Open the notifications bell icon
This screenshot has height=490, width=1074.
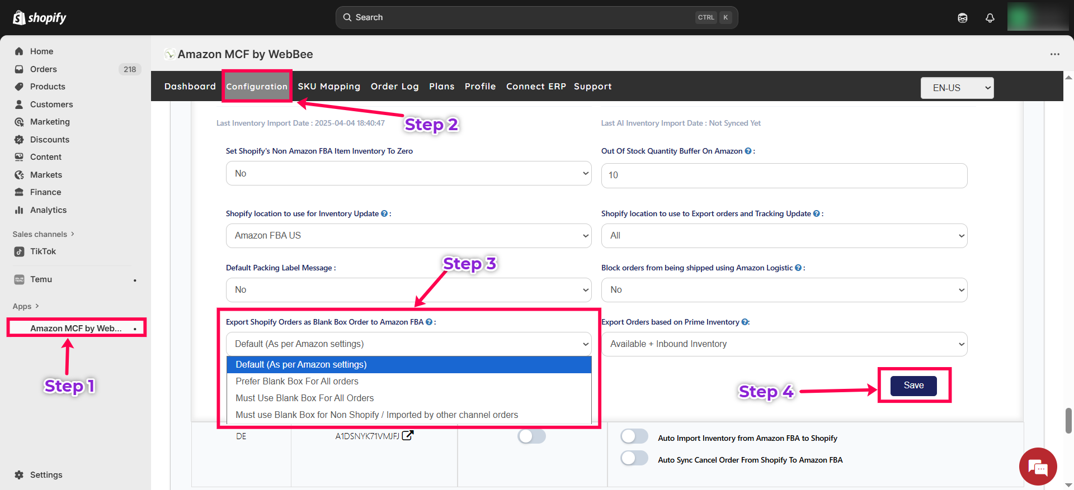click(990, 18)
